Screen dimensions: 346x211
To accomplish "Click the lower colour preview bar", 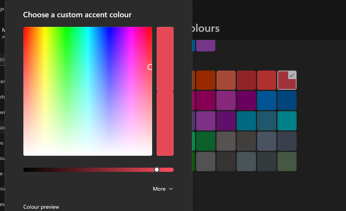I will click(x=165, y=124).
